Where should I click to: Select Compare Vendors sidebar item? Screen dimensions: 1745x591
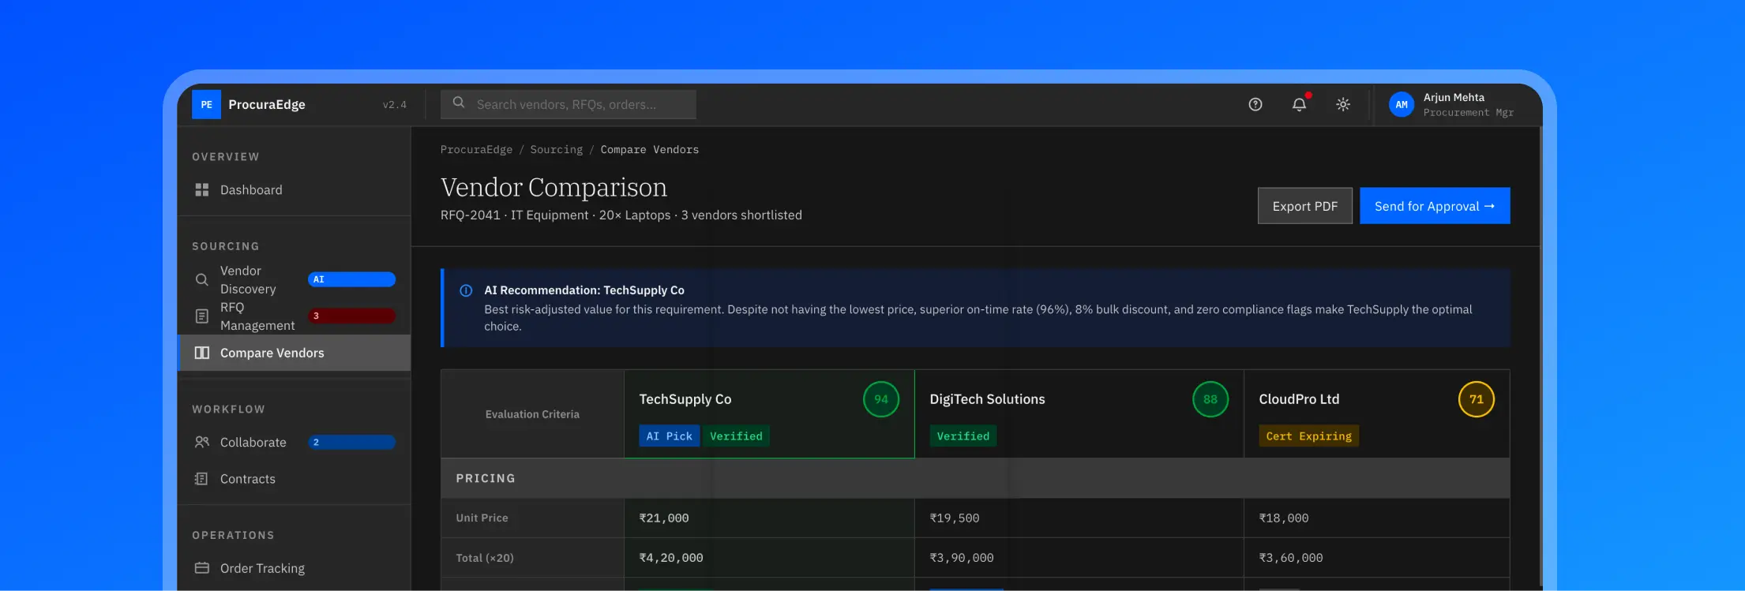[294, 353]
